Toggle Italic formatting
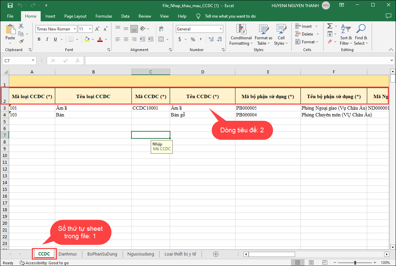Viewport: 396px width, 266px height. (x=47, y=39)
